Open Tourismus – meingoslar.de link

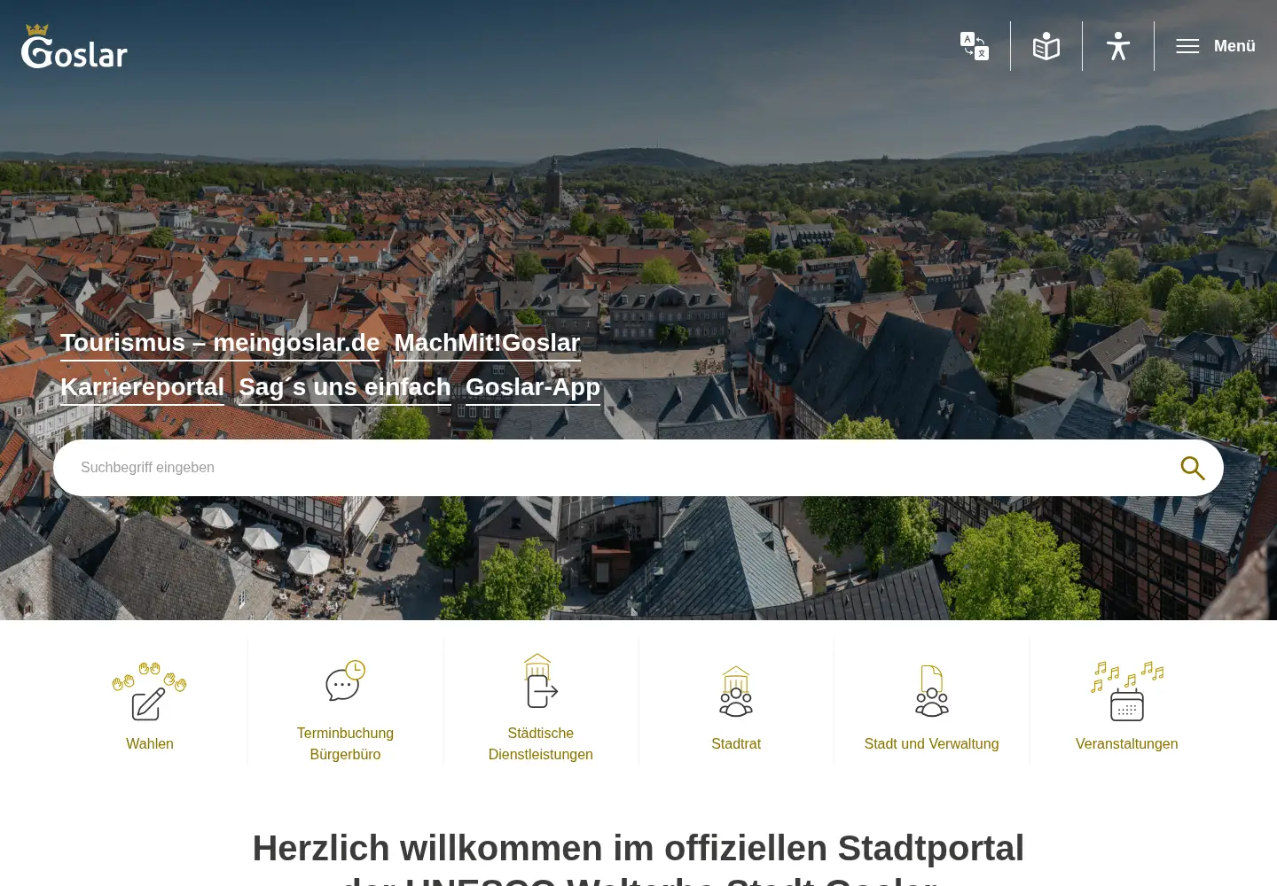pyautogui.click(x=220, y=343)
